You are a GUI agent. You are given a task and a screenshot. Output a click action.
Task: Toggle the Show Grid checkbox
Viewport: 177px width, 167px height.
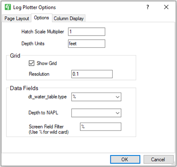point(32,63)
